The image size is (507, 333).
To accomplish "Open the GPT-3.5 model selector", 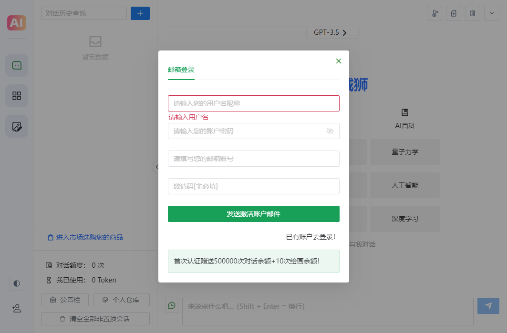I will (x=332, y=32).
